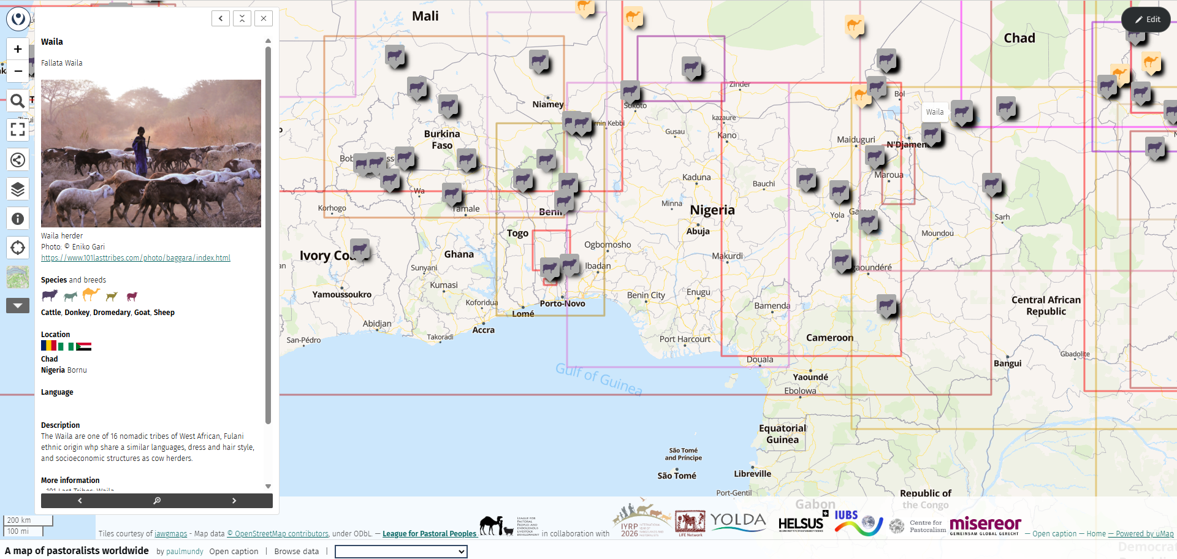
Task: Click the Edit map button
Action: [1146, 20]
